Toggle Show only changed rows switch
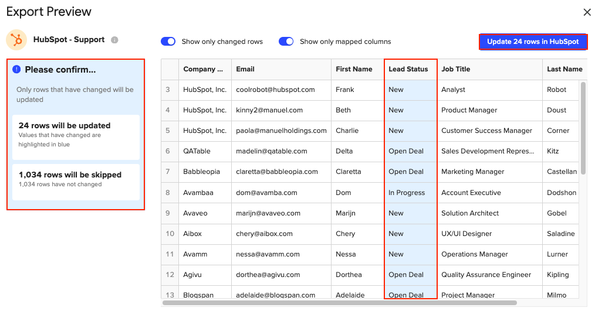This screenshot has width=595, height=311. pos(168,42)
